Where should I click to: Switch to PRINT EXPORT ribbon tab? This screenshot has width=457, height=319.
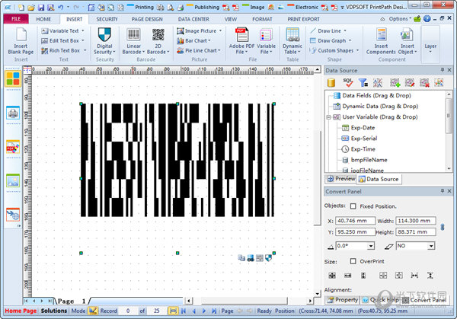[x=303, y=19]
